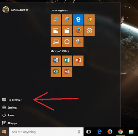Open Settings from the Start menu
This screenshot has height=136, width=138.
pos(10,107)
